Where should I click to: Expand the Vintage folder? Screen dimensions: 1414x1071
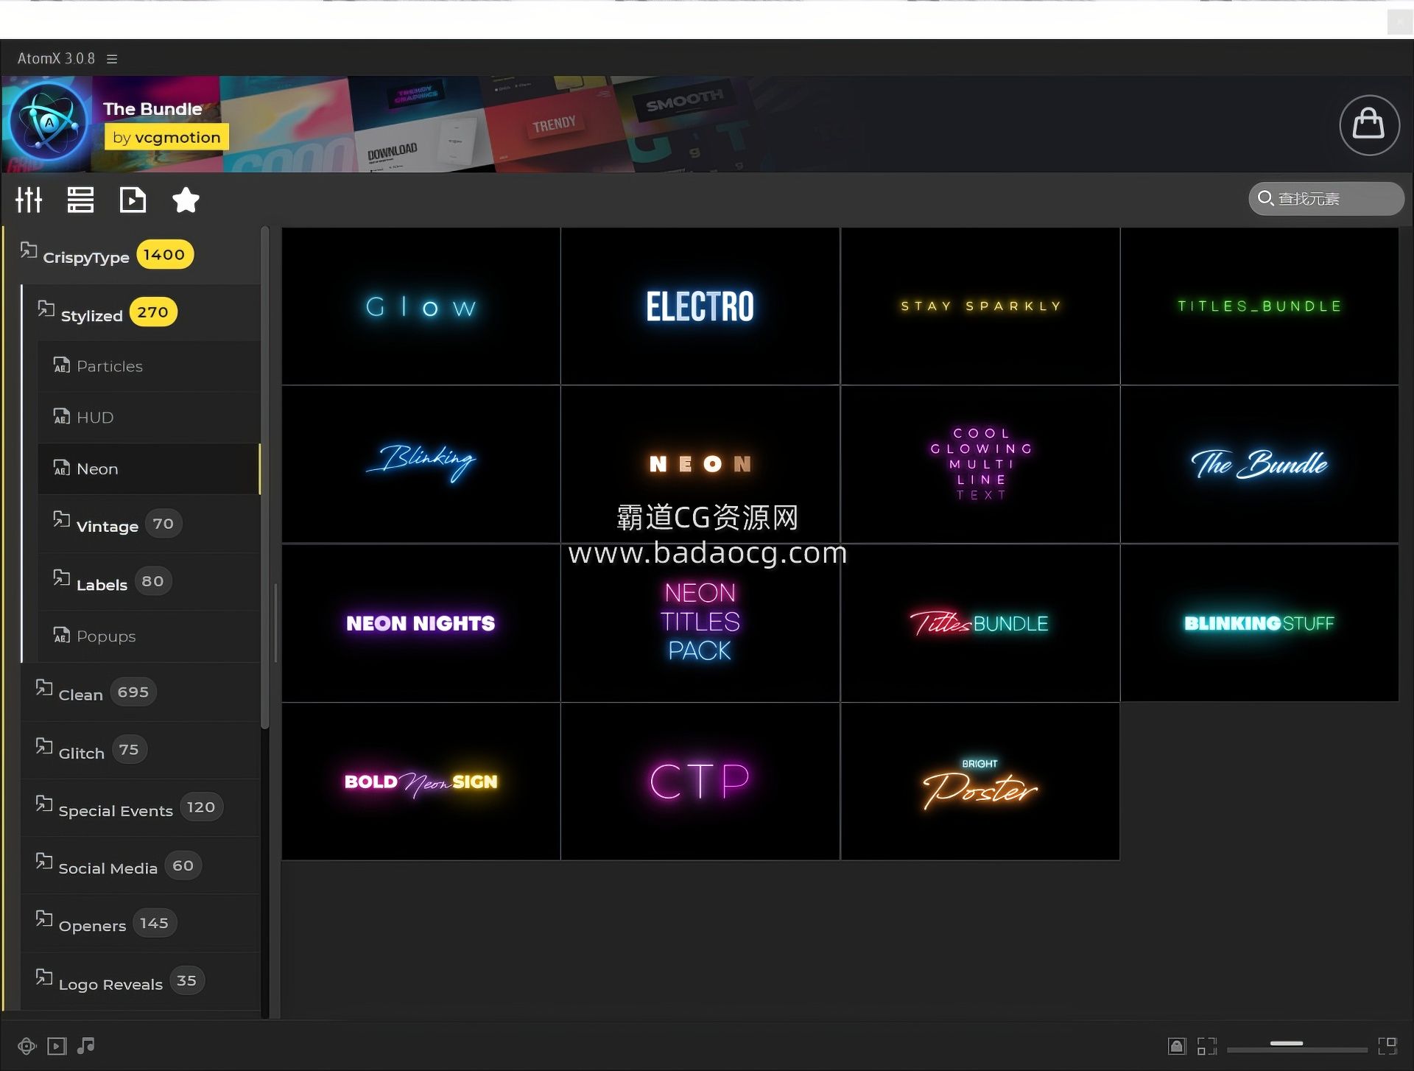(x=149, y=524)
